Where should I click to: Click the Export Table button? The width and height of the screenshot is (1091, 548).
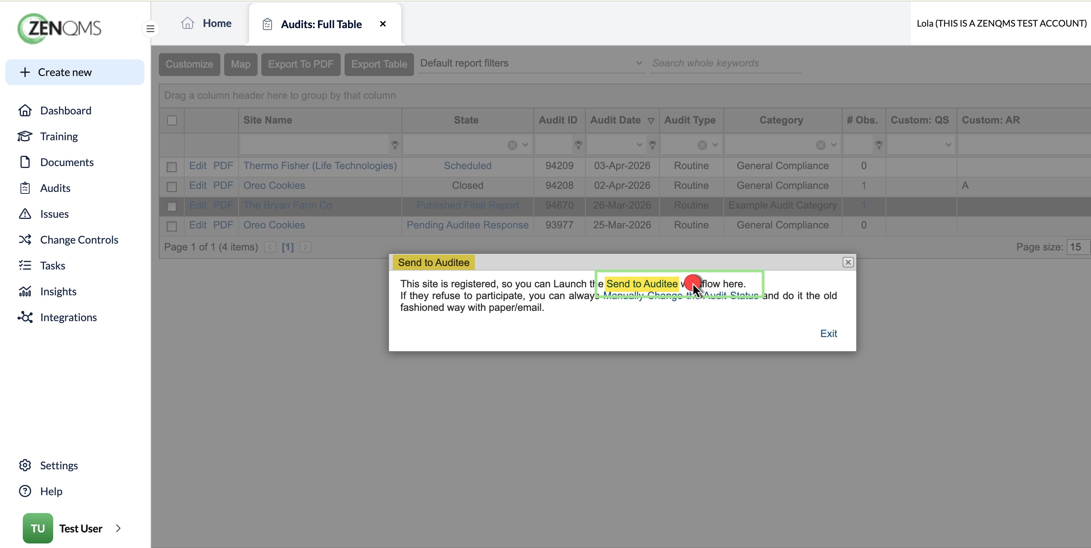(x=379, y=65)
